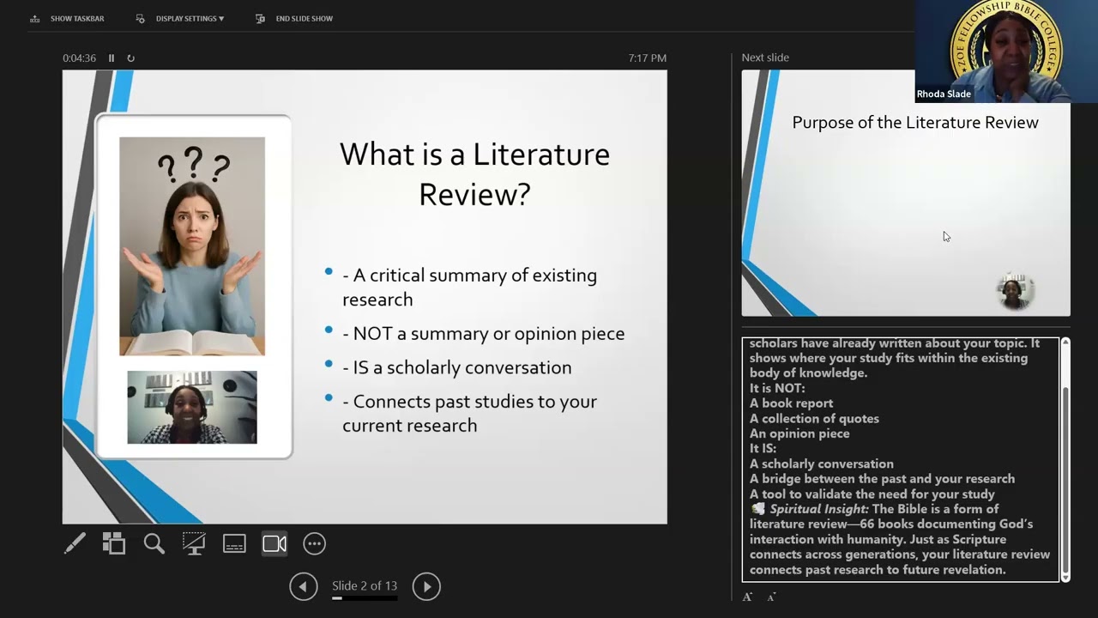
Task: Black out the slide show screen
Action: tap(194, 543)
